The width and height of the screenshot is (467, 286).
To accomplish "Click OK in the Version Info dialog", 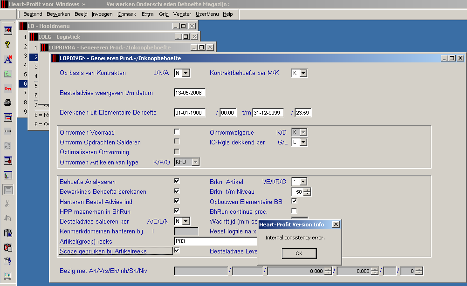I will [x=299, y=253].
